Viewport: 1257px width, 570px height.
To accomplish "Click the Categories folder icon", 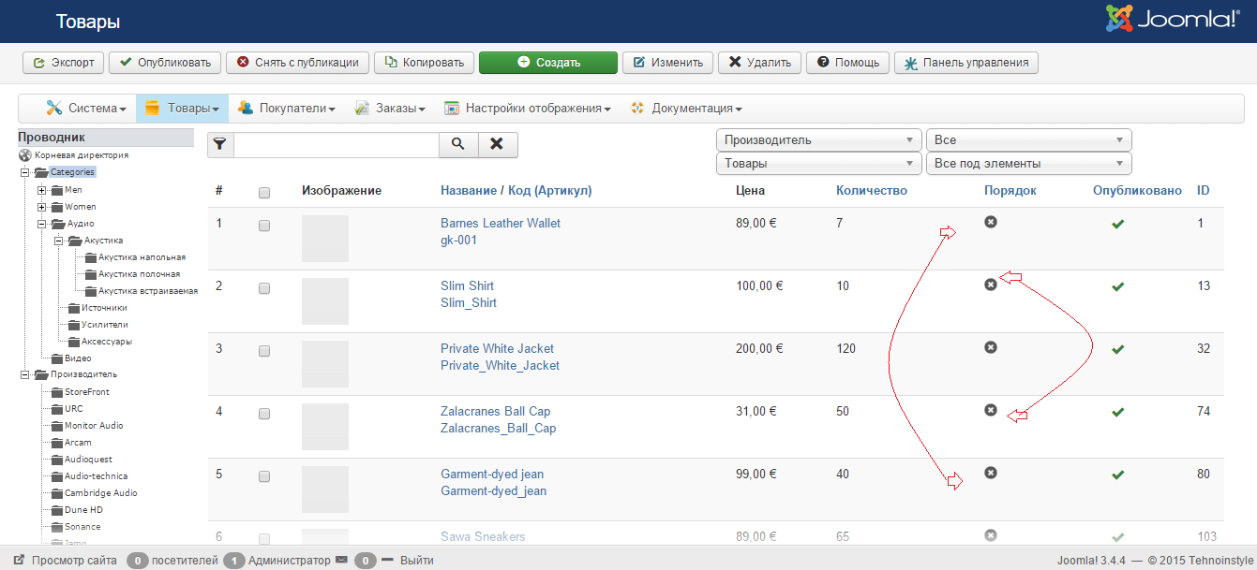I will point(41,172).
